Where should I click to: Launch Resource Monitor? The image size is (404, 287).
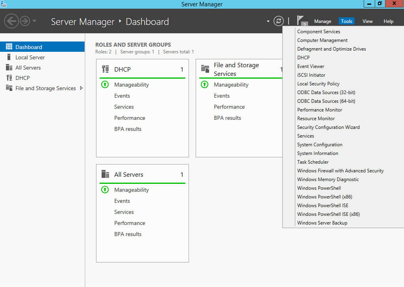click(316, 119)
